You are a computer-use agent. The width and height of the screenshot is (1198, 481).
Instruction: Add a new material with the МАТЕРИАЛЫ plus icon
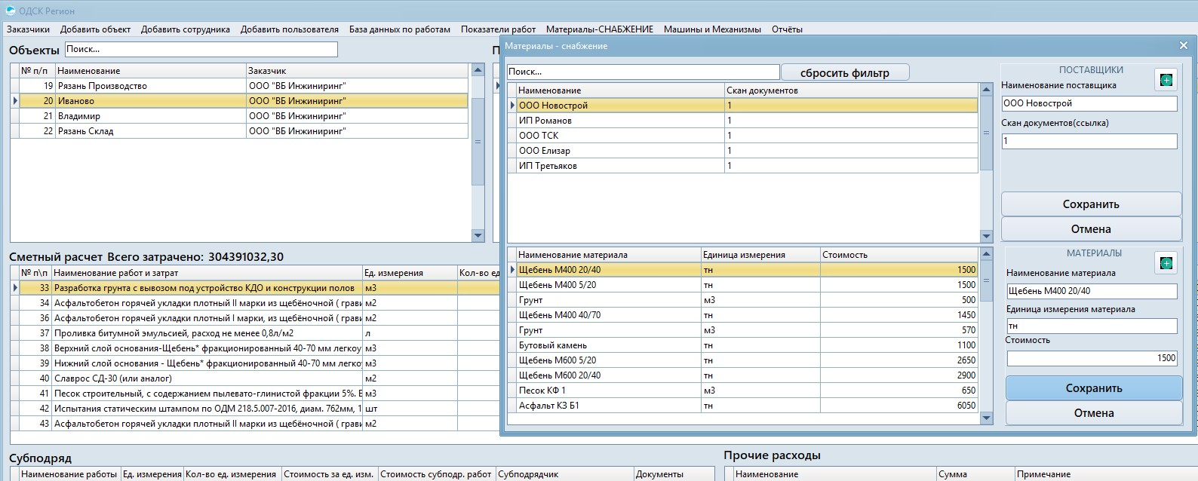(x=1166, y=262)
